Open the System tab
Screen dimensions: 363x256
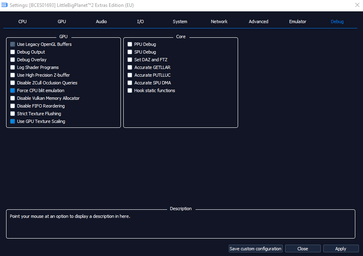click(x=180, y=22)
